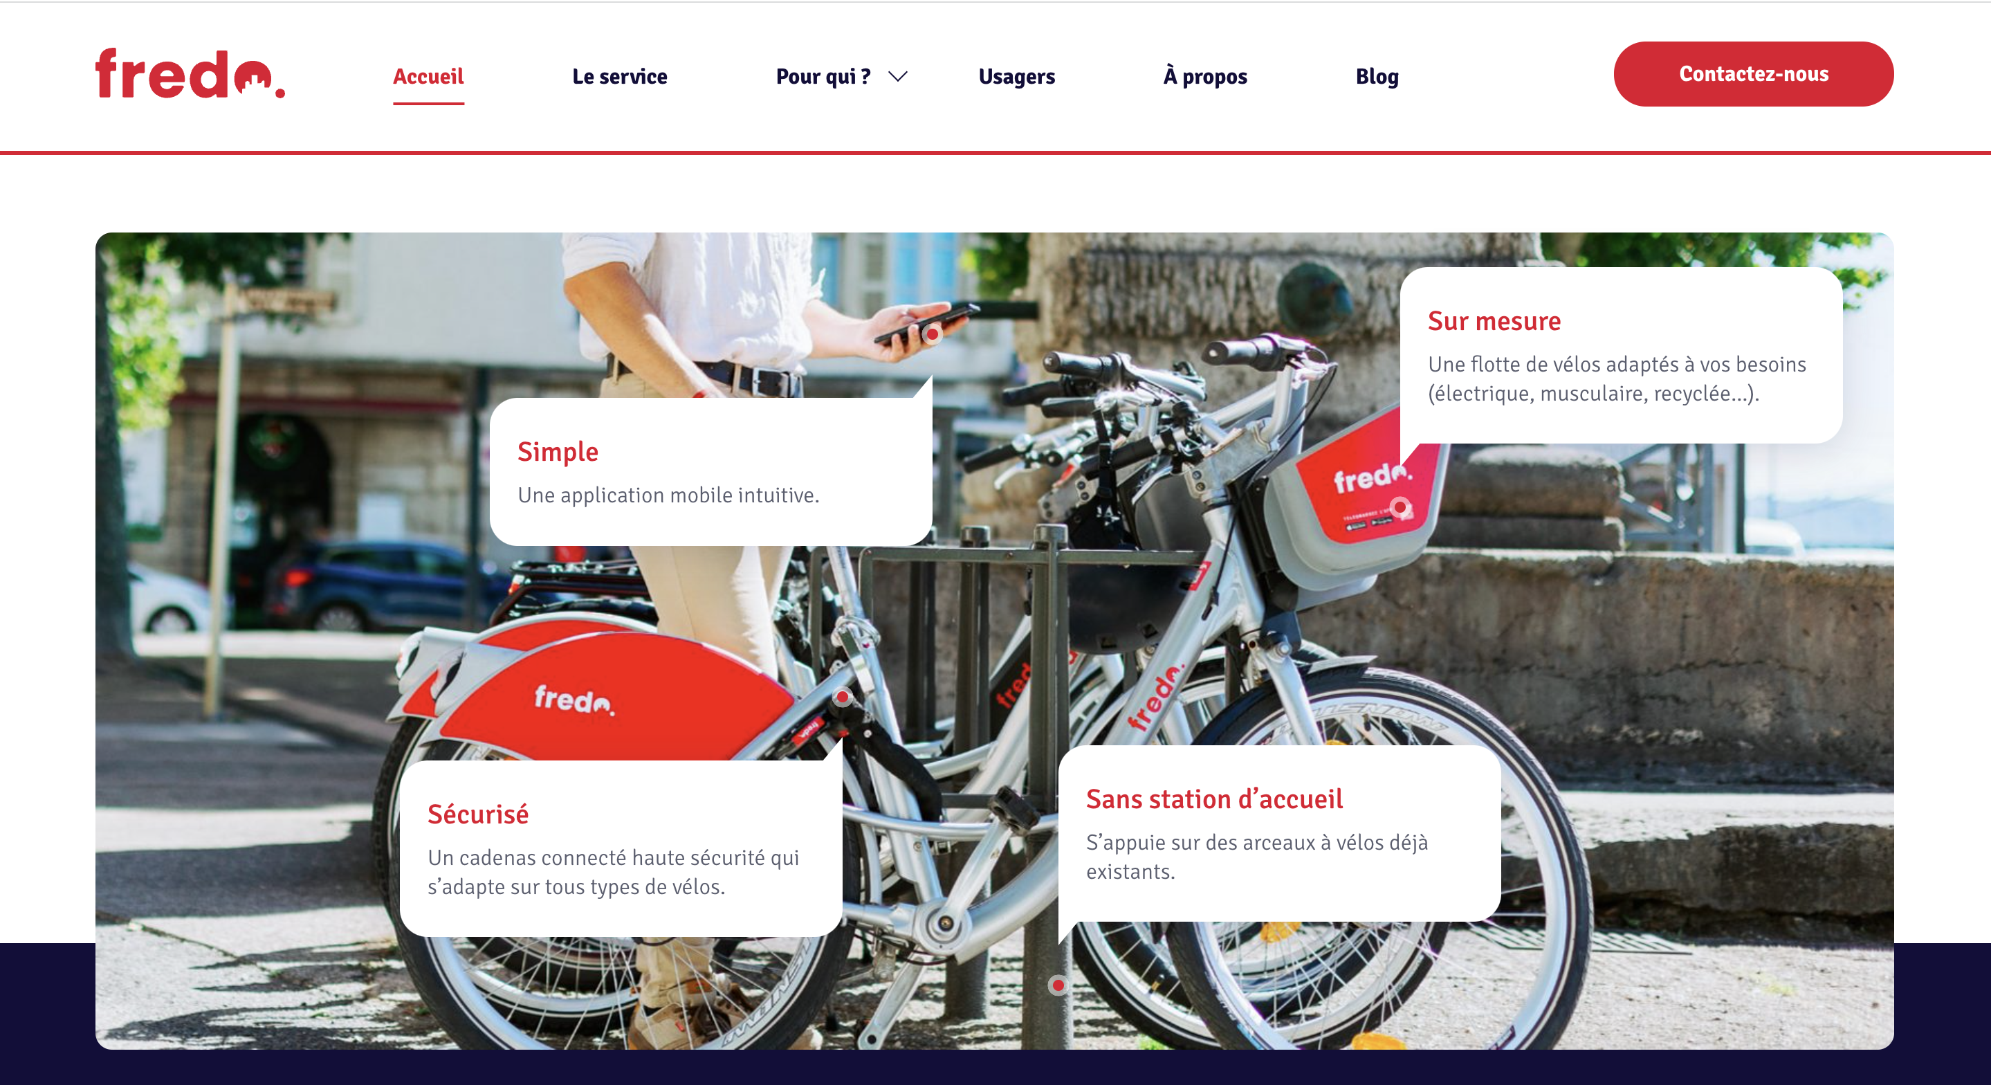Click the red hotspot dot on the phone
This screenshot has width=1991, height=1085.
tap(933, 334)
